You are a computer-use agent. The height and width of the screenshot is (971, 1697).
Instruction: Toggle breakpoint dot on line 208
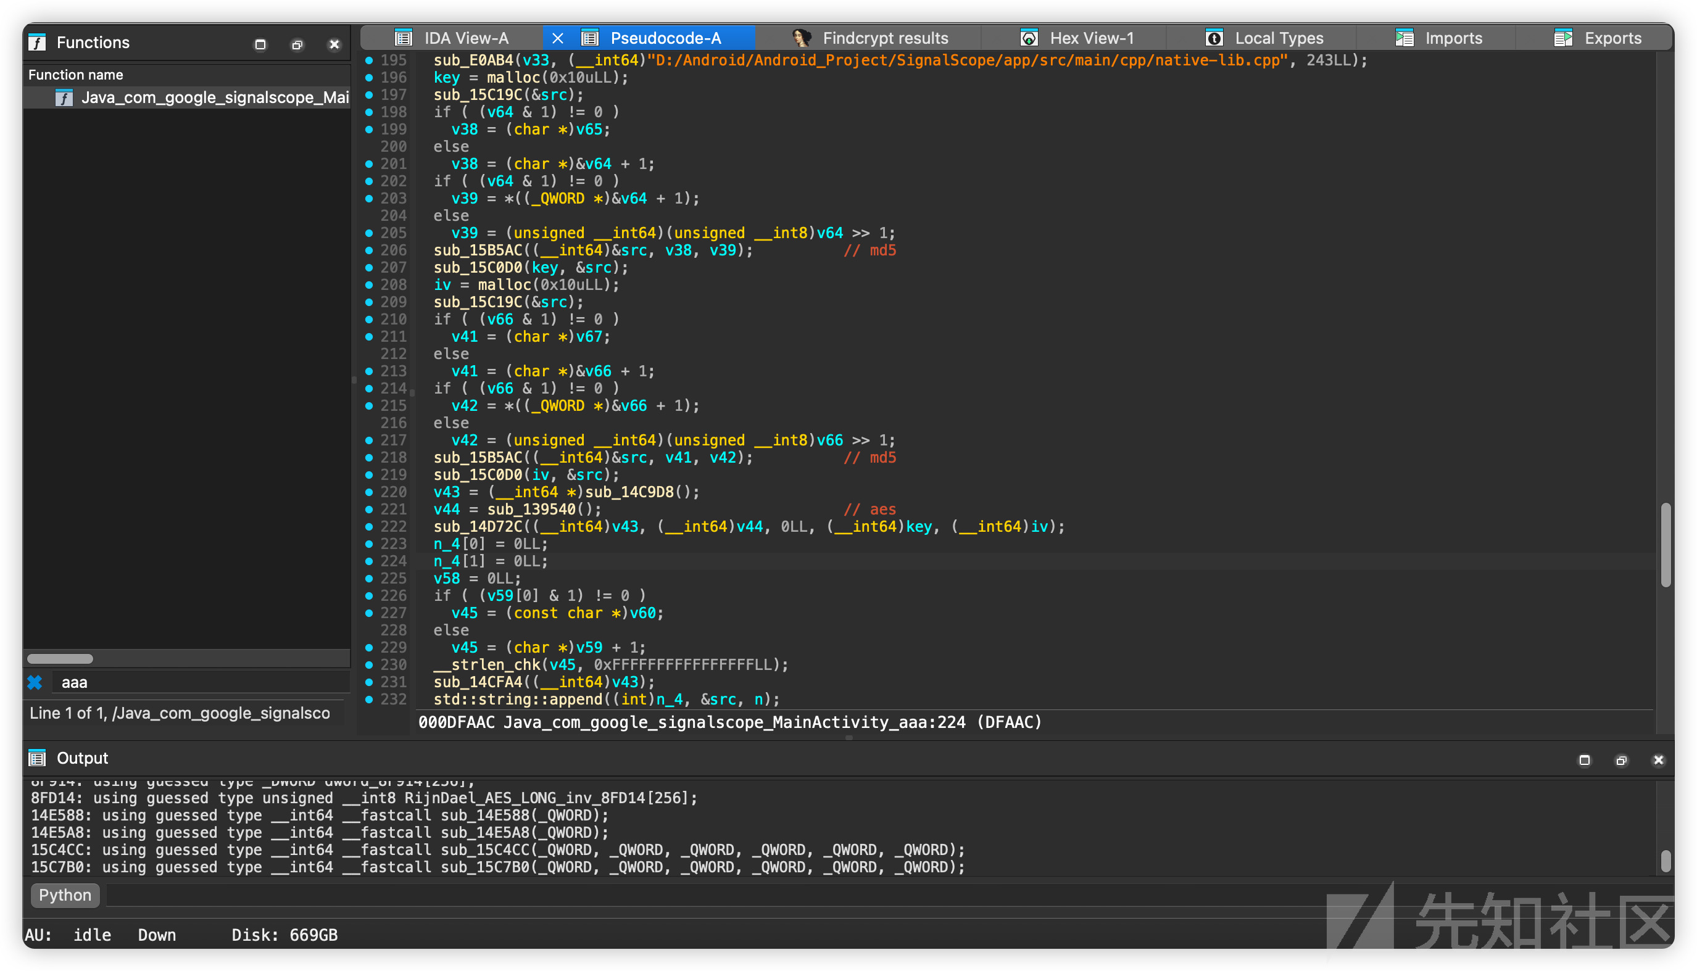(x=369, y=285)
